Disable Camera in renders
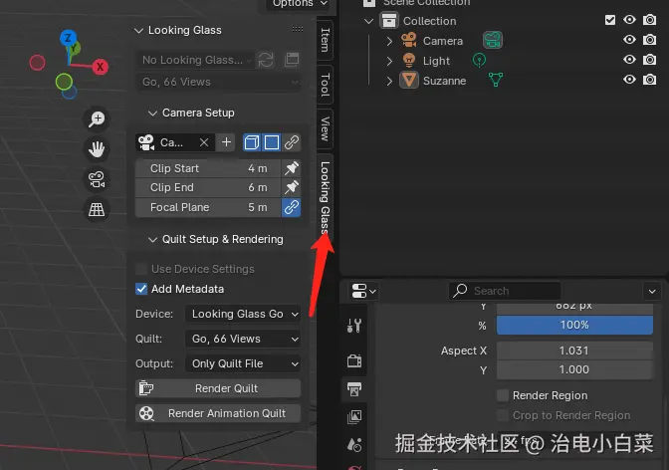The image size is (669, 470). pyautogui.click(x=650, y=40)
